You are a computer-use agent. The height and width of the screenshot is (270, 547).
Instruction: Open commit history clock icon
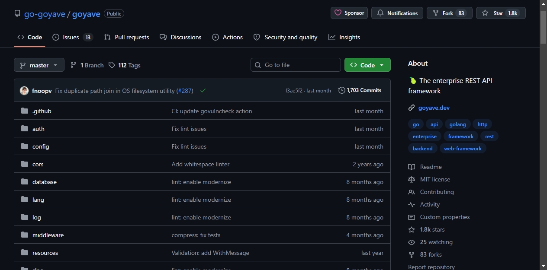tap(342, 90)
